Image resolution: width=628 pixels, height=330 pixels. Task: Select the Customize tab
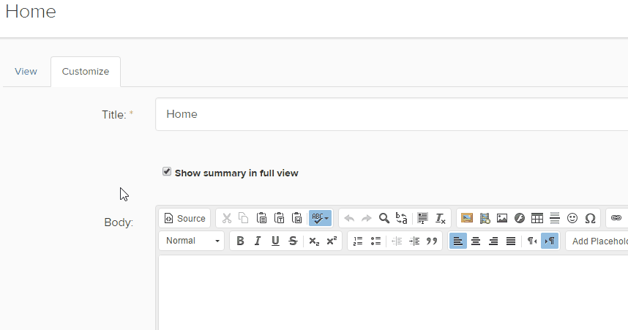coord(86,71)
